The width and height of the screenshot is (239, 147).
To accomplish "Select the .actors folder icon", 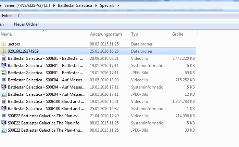I will pyautogui.click(x=4, y=44).
